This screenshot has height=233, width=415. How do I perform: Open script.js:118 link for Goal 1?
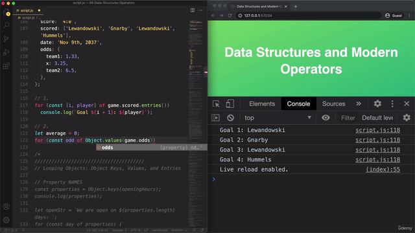point(377,130)
